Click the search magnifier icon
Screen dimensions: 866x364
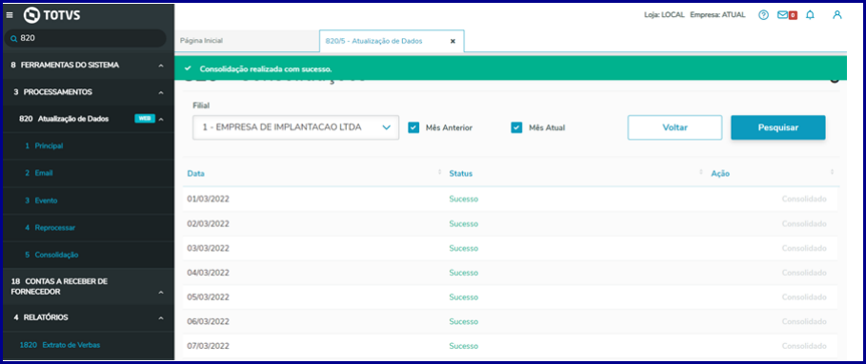click(x=13, y=39)
